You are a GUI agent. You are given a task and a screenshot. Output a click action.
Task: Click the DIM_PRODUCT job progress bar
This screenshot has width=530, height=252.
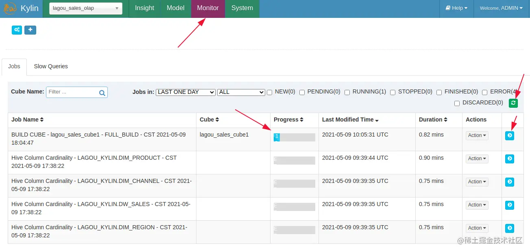coord(294,161)
